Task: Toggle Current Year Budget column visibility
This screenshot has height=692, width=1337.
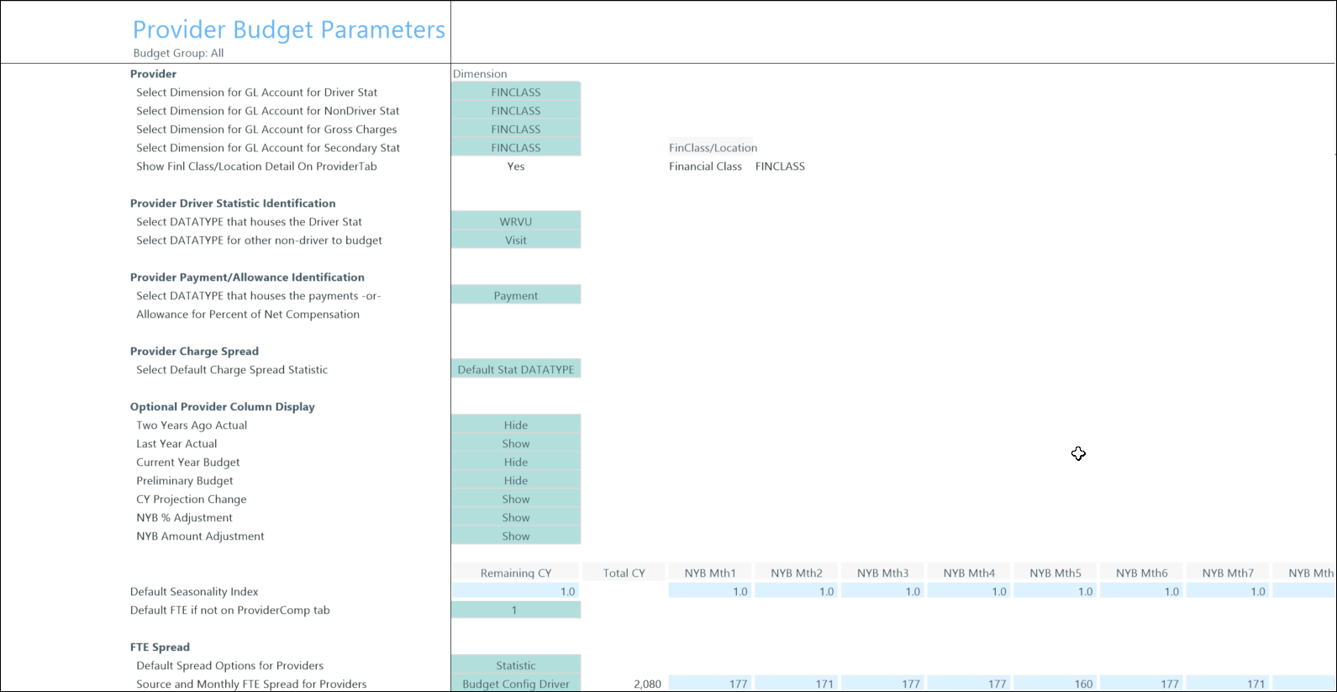Action: (515, 462)
